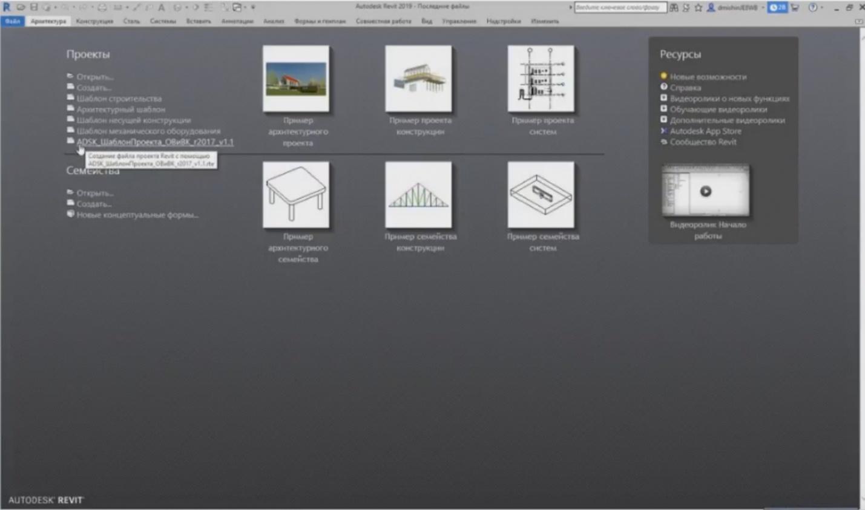This screenshot has width=865, height=510.
Task: Expand the arrow left of the search field
Action: 570,7
